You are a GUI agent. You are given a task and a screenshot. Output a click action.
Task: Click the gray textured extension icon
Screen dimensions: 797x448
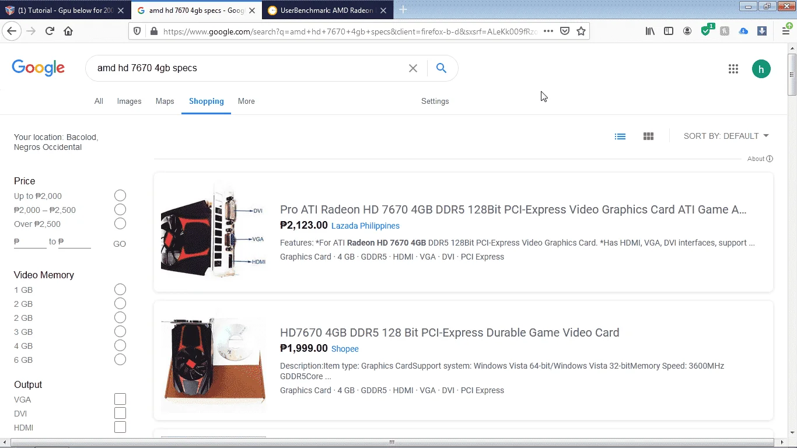tap(725, 32)
